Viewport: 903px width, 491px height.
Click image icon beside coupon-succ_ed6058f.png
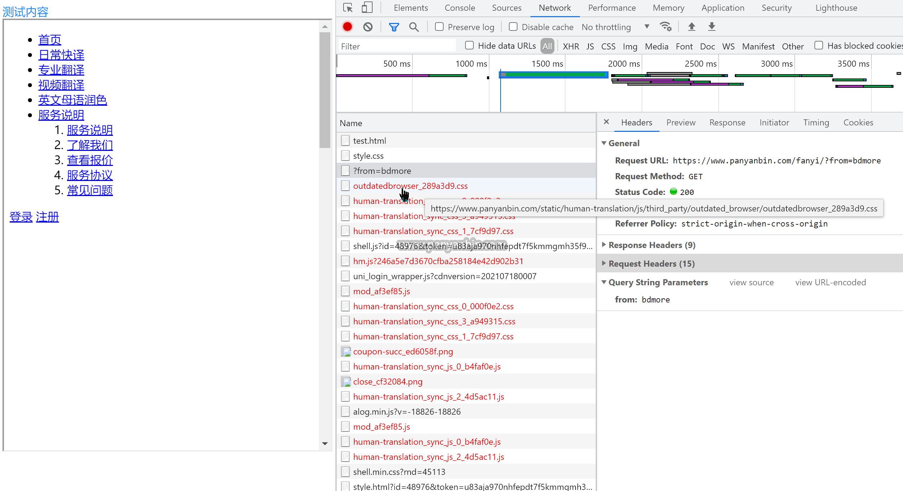pos(346,352)
